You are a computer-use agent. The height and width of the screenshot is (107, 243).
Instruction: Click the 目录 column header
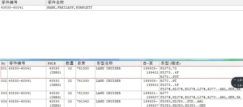click(x=85, y=63)
